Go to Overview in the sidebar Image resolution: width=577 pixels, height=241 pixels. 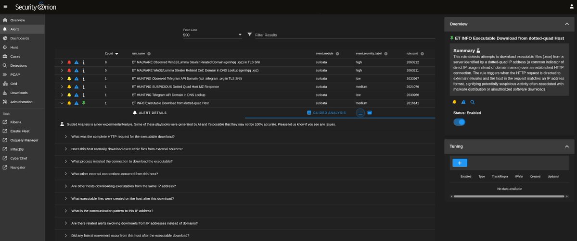point(22,20)
